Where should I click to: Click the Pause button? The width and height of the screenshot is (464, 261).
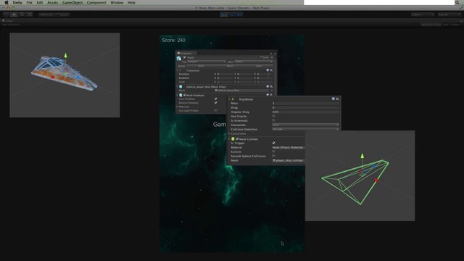232,14
